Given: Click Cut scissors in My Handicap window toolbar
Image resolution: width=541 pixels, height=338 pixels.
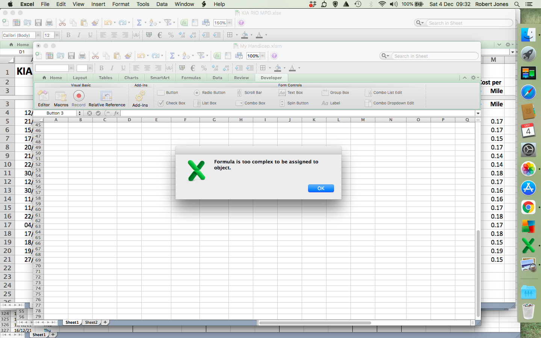Looking at the screenshot, I should tap(95, 56).
